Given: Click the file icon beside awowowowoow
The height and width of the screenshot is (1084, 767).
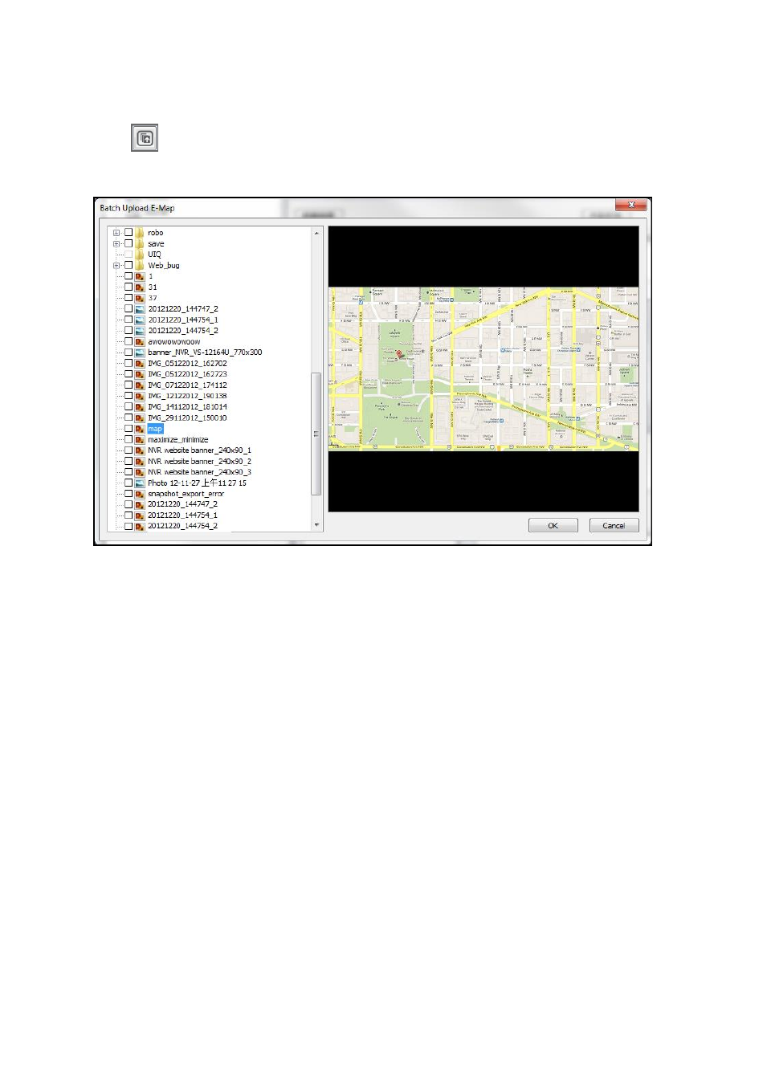Looking at the screenshot, I should (x=140, y=341).
